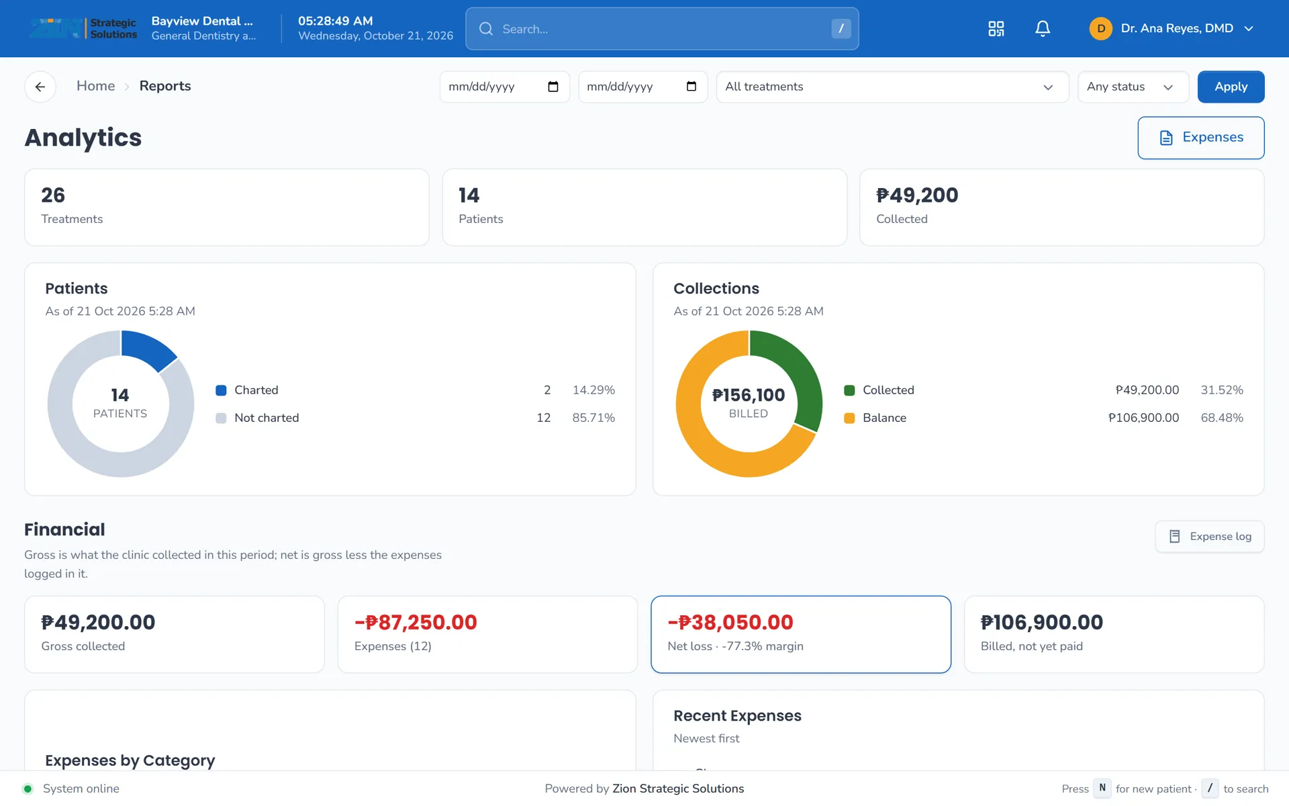Click the slash shortcut badge in search
Image resolution: width=1289 pixels, height=806 pixels.
841,28
